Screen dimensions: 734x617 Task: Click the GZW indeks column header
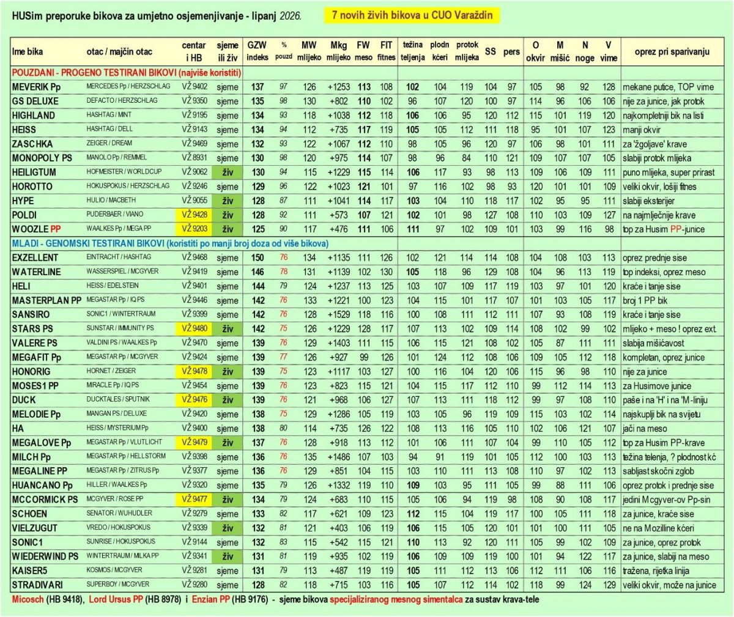point(258,51)
